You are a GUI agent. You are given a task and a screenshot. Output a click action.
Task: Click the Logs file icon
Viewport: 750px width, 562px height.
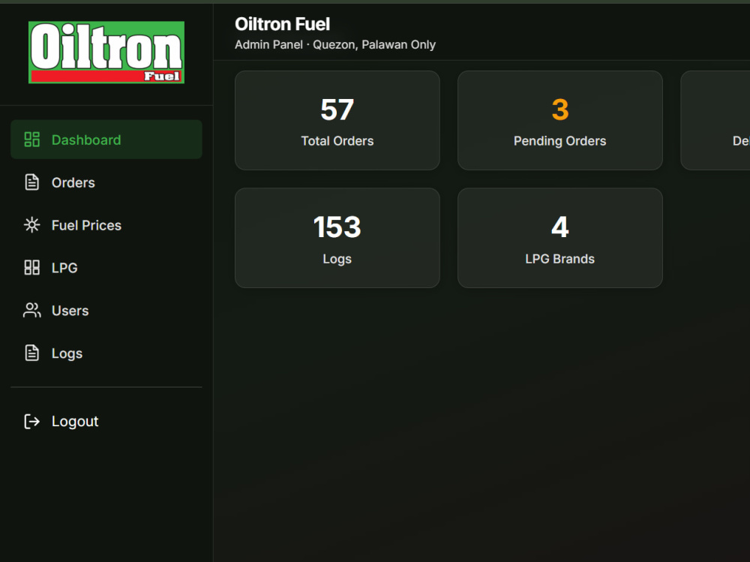[x=32, y=353]
